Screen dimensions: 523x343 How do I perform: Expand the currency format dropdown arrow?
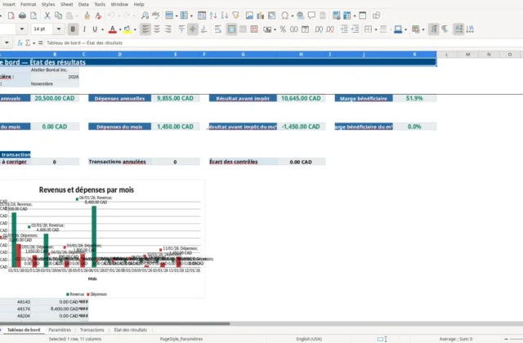click(275, 29)
